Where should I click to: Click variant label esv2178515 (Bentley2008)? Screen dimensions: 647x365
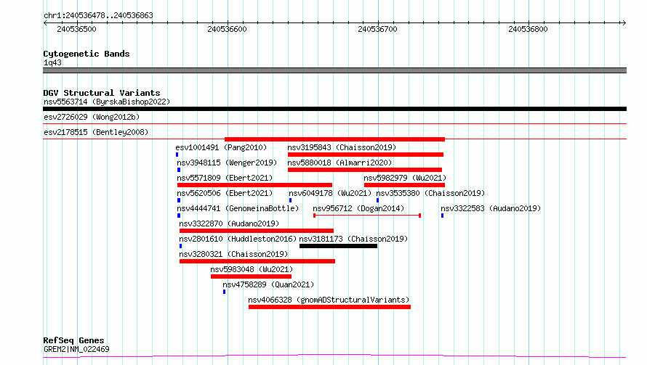(x=96, y=132)
